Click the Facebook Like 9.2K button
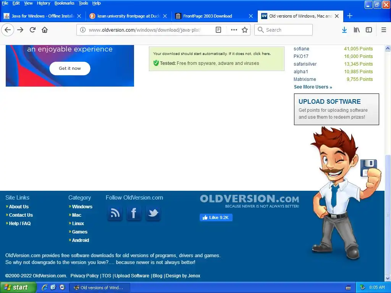 click(216, 217)
